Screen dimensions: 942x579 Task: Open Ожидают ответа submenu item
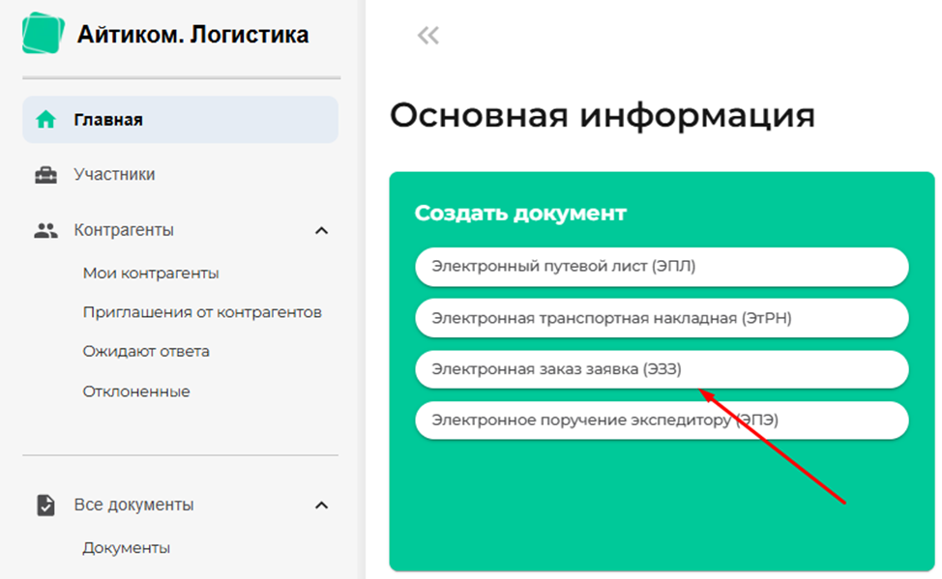[x=146, y=352]
